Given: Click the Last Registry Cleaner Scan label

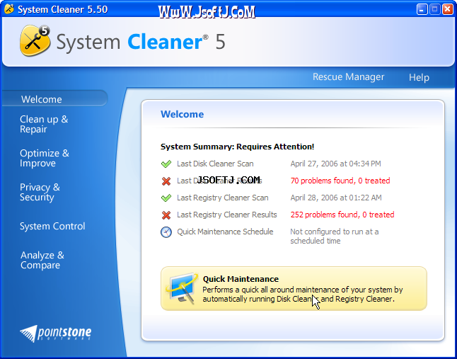Looking at the screenshot, I should coord(222,198).
